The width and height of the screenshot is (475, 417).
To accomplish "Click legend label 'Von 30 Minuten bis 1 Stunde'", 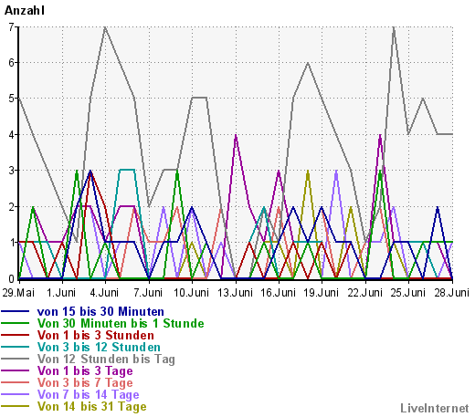I will (121, 323).
